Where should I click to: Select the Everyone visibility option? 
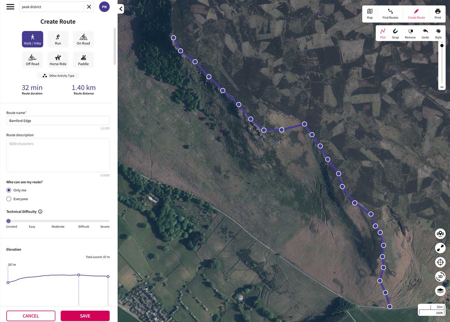(x=9, y=199)
